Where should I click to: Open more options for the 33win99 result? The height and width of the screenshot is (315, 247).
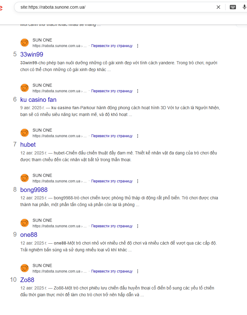(x=138, y=46)
